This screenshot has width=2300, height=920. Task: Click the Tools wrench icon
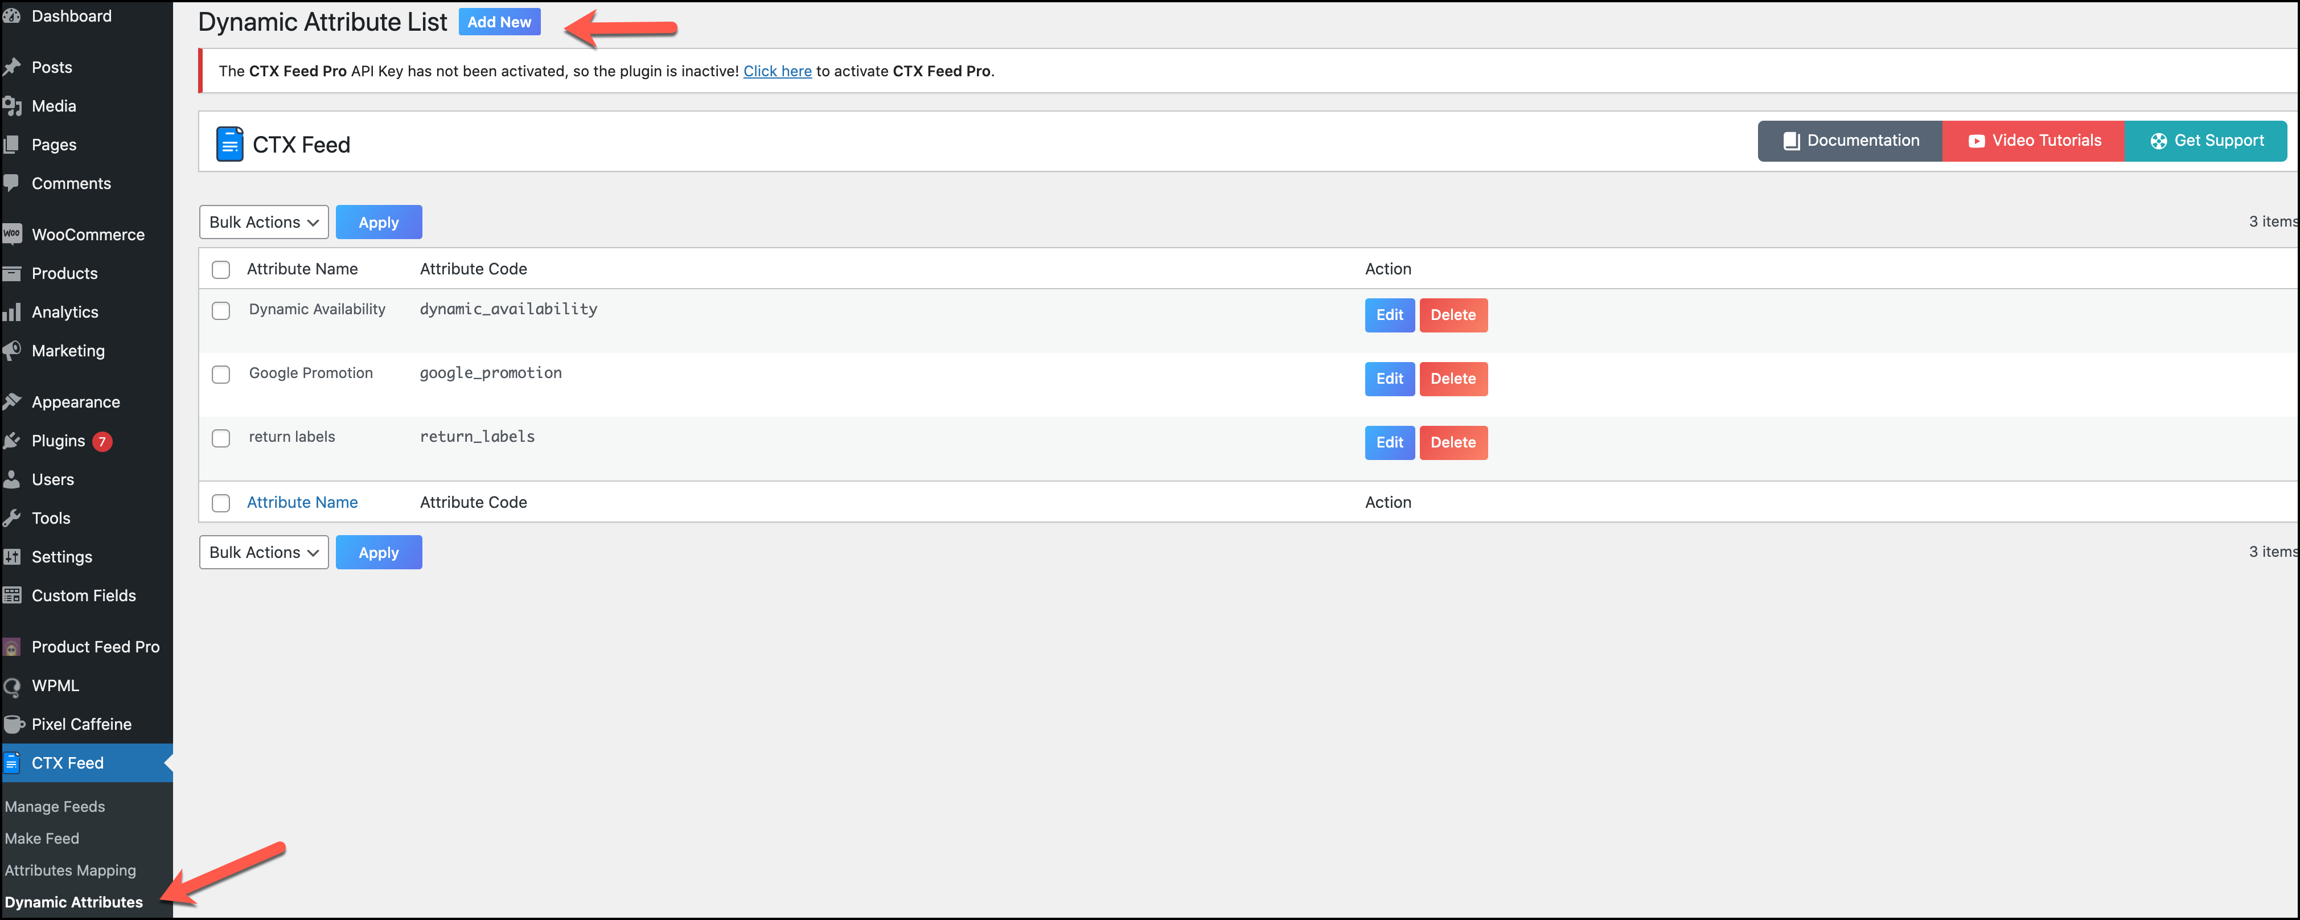[11, 518]
